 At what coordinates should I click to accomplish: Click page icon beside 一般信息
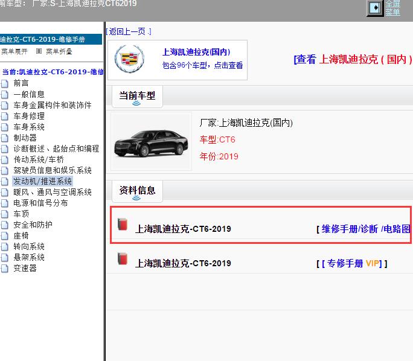[4, 95]
